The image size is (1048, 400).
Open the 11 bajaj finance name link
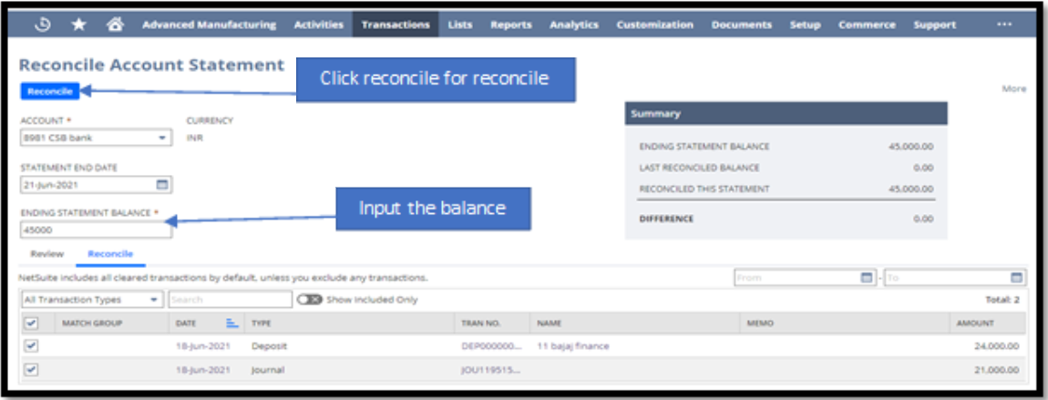pos(572,346)
